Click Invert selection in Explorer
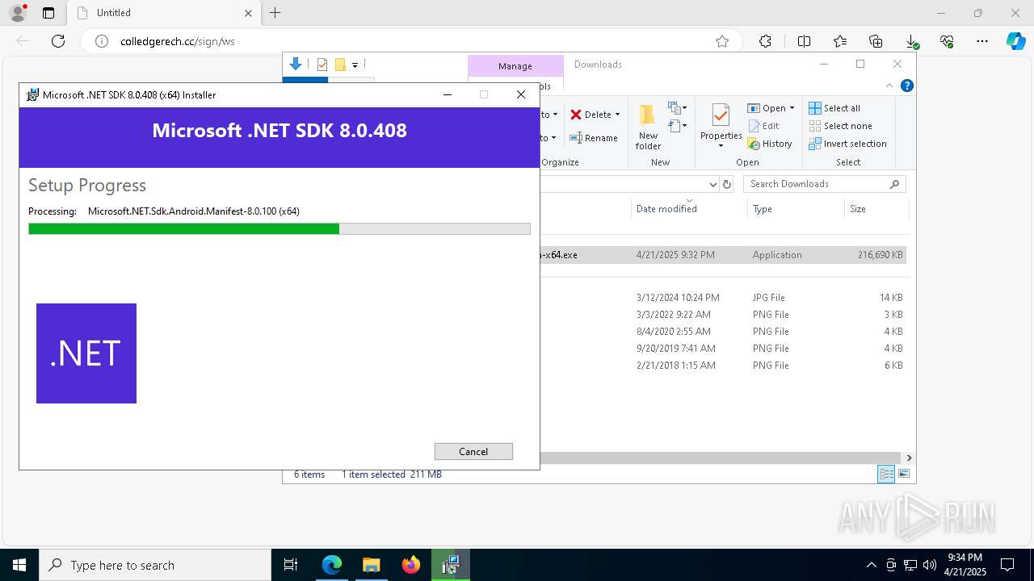The width and height of the screenshot is (1034, 581). point(847,144)
